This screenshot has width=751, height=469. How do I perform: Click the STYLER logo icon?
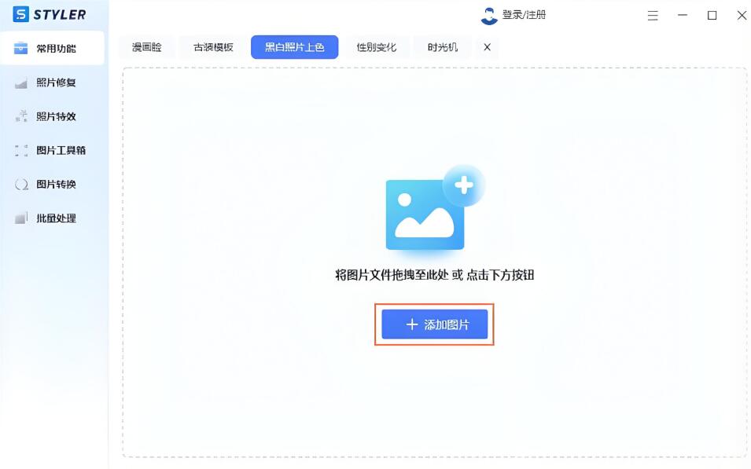20,14
